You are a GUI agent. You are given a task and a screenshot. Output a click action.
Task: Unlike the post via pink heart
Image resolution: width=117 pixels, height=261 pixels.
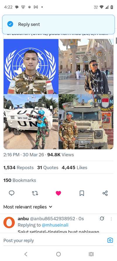58,193
